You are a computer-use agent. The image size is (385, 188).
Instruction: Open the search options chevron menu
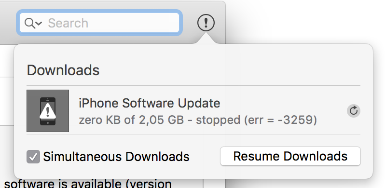coord(39,23)
